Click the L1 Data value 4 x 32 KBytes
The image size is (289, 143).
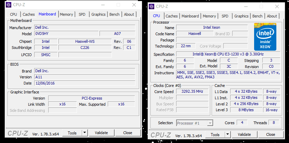(x=246, y=91)
